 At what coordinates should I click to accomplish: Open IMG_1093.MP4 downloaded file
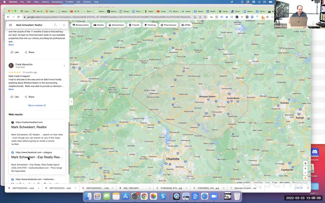(131, 188)
